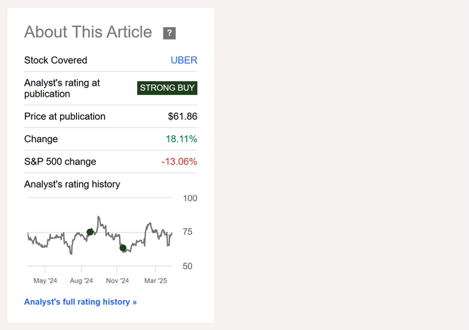
Task: Click the Aug '24 axis label
Action: (x=81, y=280)
